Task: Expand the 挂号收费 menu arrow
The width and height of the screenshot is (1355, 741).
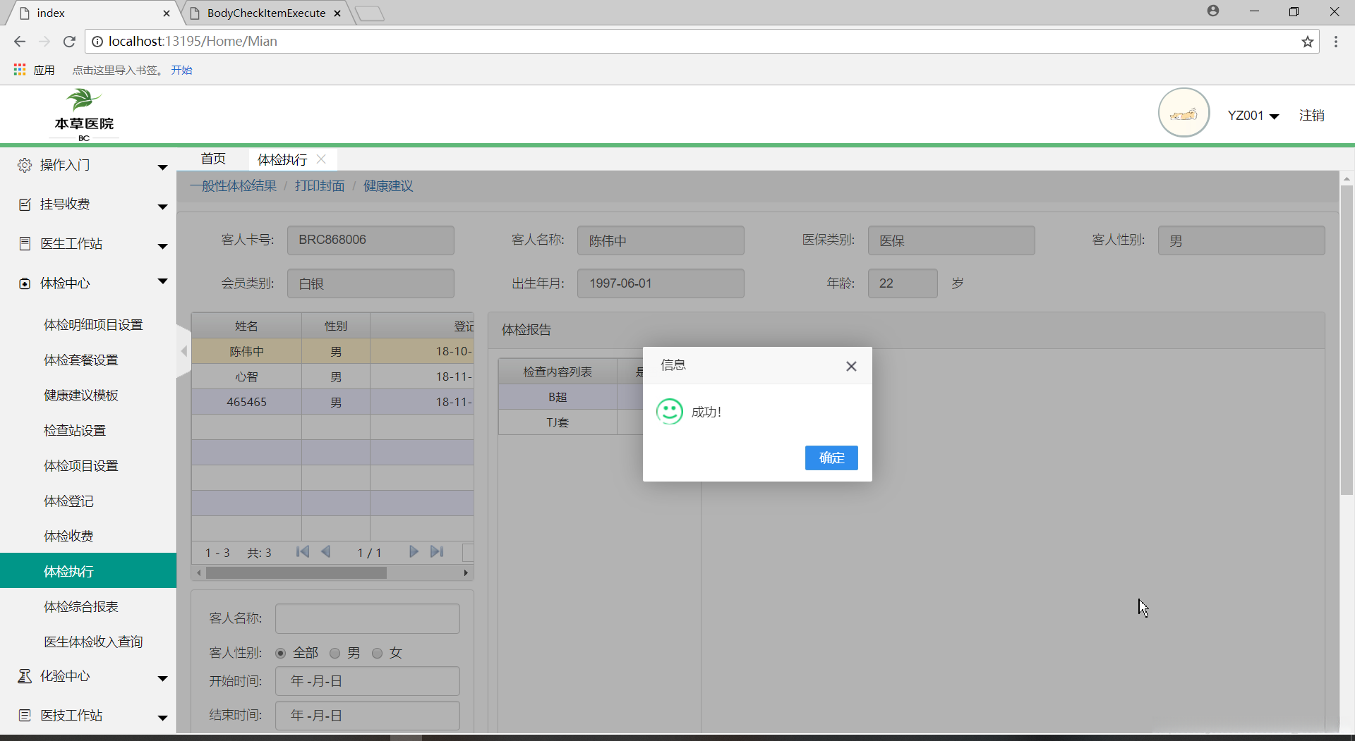Action: click(x=162, y=207)
